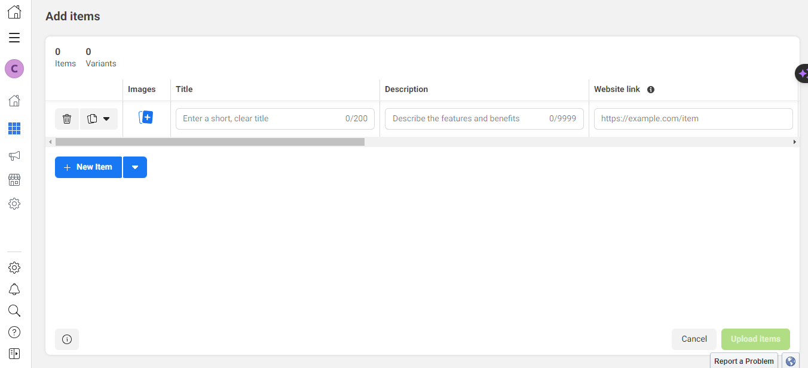Click the add images icon
The width and height of the screenshot is (808, 368).
click(146, 118)
